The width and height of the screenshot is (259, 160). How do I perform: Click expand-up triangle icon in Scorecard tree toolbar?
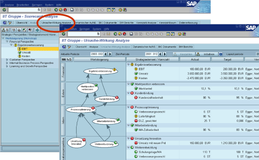19,30
